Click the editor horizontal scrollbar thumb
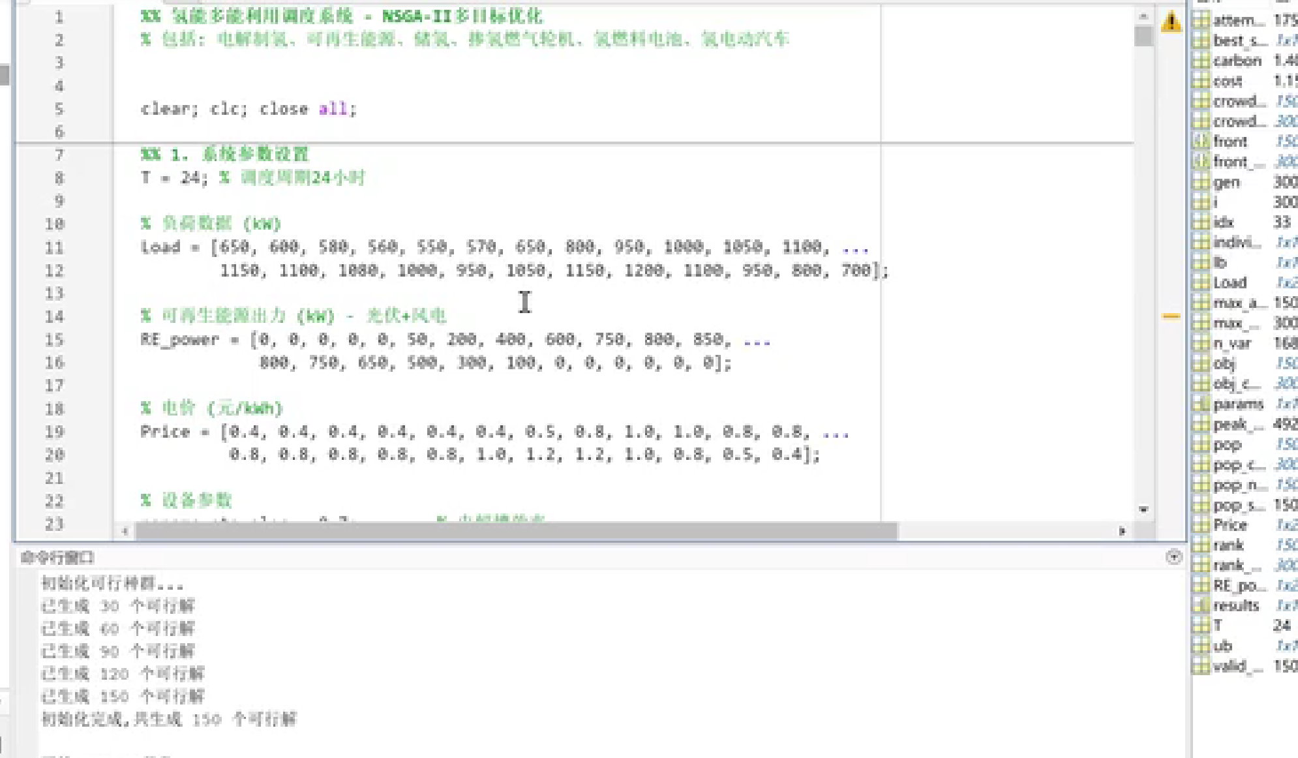This screenshot has height=758, width=1298. [x=515, y=531]
